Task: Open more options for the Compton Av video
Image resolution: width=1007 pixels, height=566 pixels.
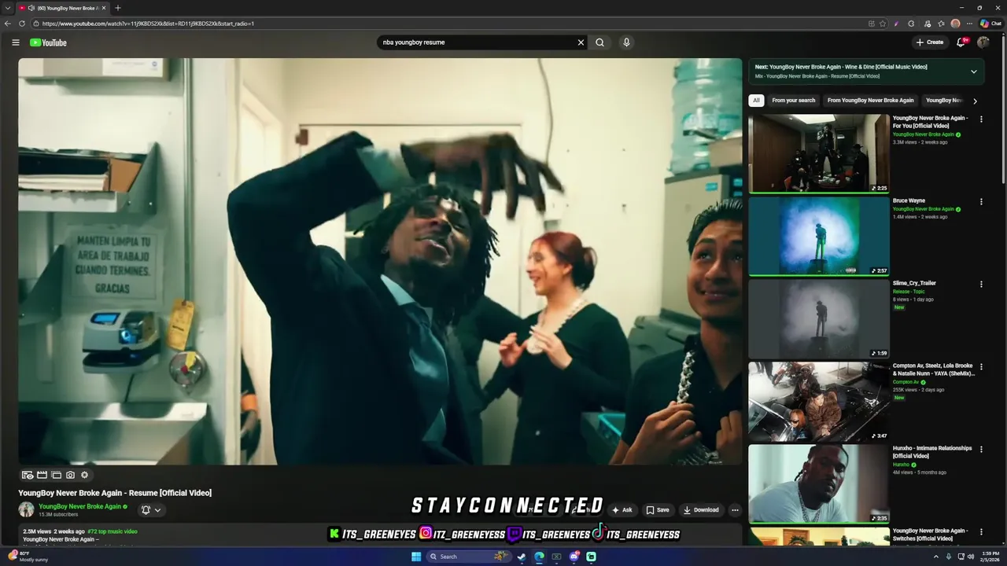Action: pyautogui.click(x=981, y=367)
